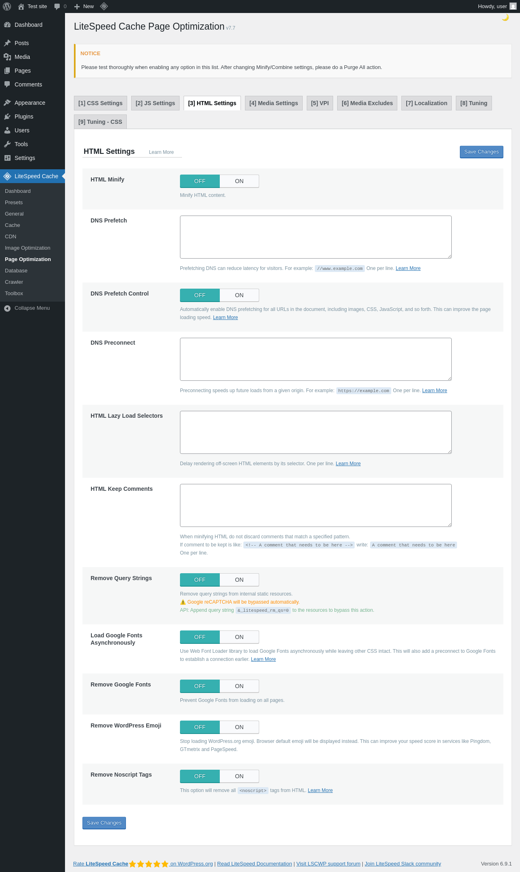Click the Collapse Menu arrow icon
The height and width of the screenshot is (872, 520).
pyautogui.click(x=7, y=308)
